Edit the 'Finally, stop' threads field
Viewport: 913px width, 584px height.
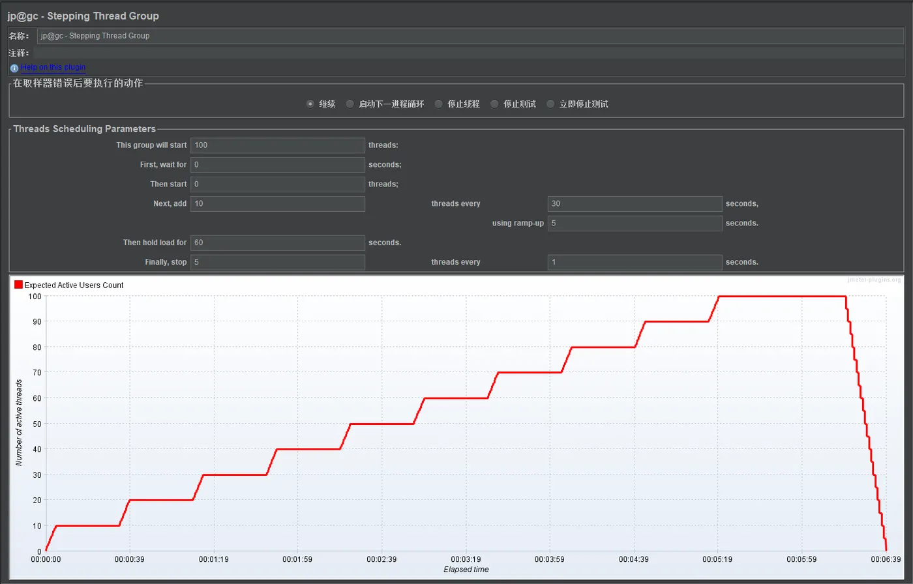click(x=278, y=263)
